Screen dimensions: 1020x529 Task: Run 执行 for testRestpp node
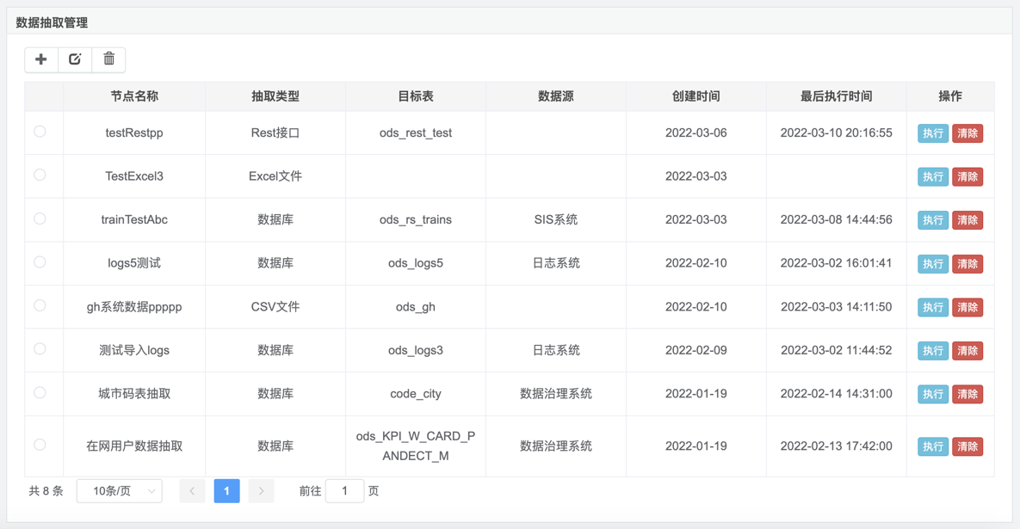point(932,133)
